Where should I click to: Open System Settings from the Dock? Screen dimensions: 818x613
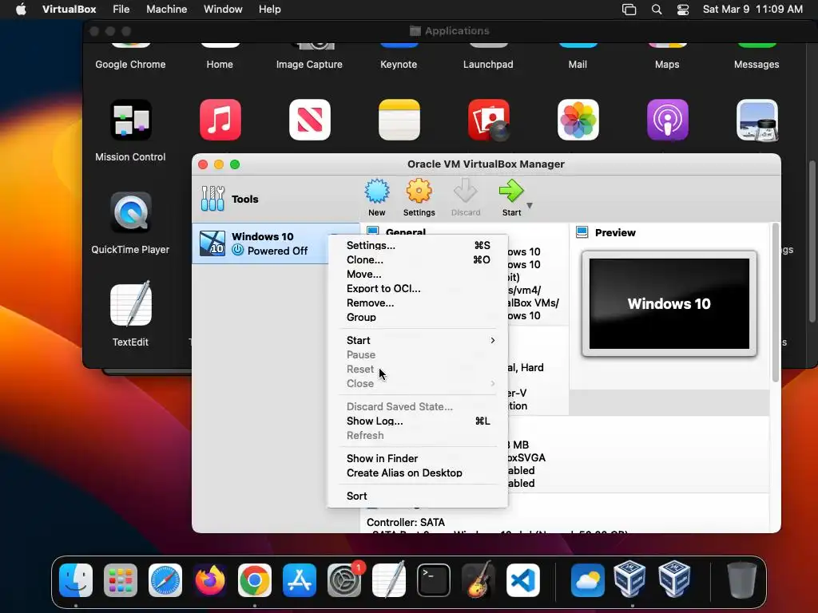tap(344, 580)
